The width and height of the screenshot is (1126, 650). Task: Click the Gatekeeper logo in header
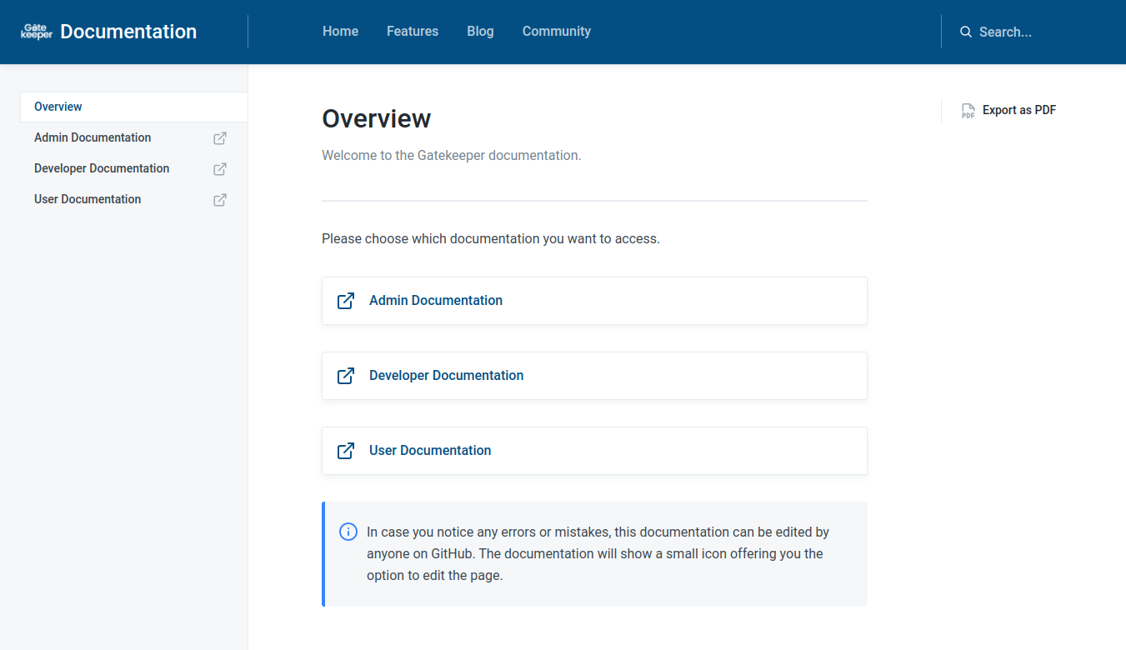point(37,32)
